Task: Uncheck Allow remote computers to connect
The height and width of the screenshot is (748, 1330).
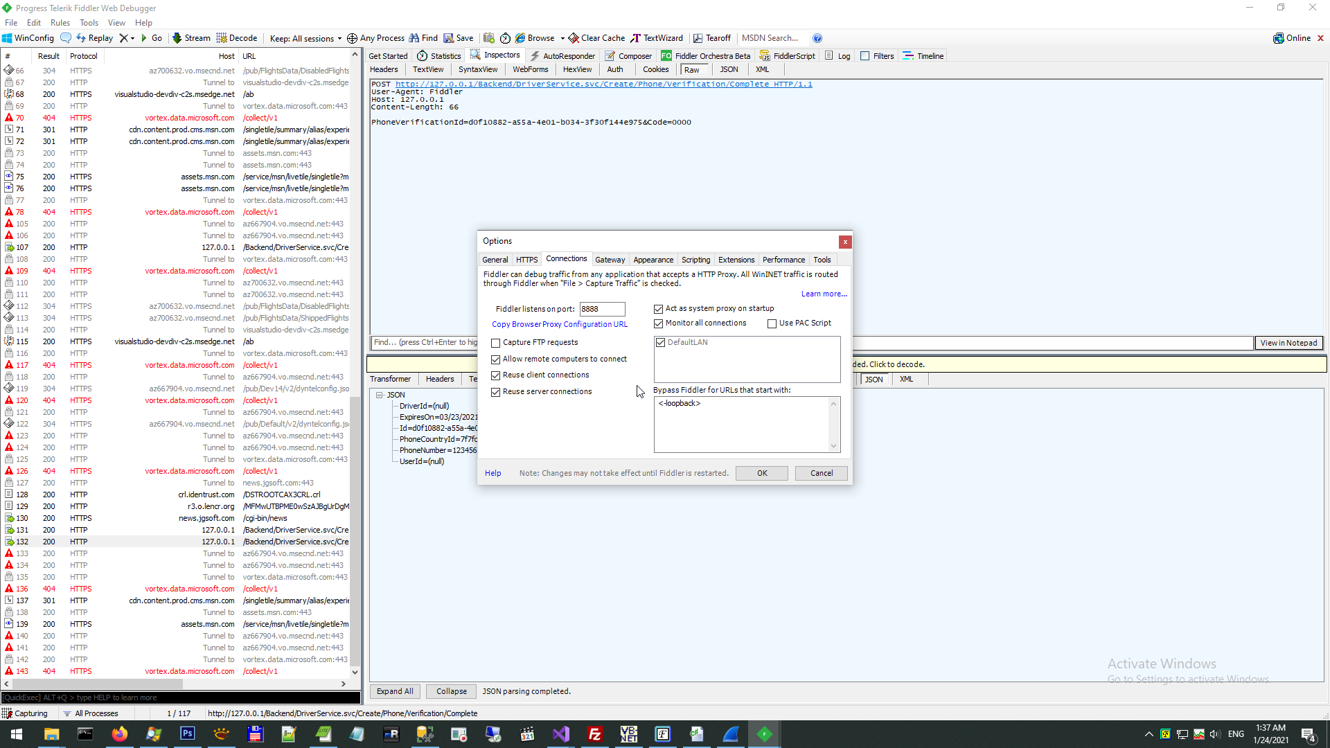Action: pos(496,359)
